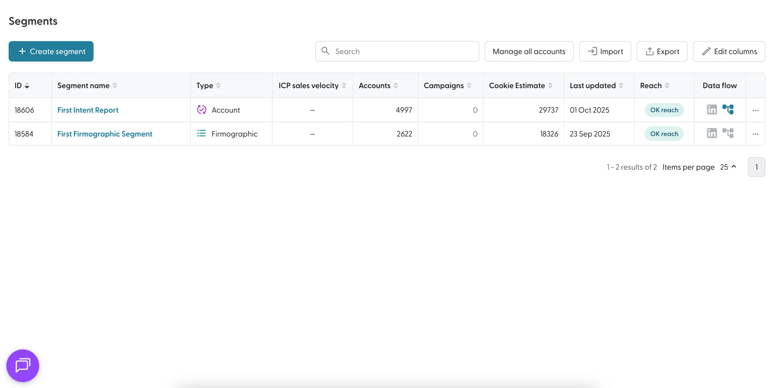The image size is (774, 388).
Task: Click the search magnifier icon
Action: [x=325, y=51]
